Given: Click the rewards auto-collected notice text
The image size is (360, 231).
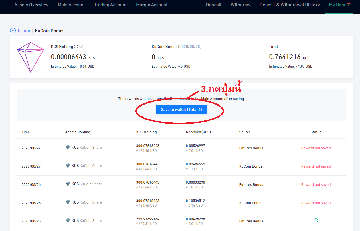Looking at the screenshot, I should 181,99.
